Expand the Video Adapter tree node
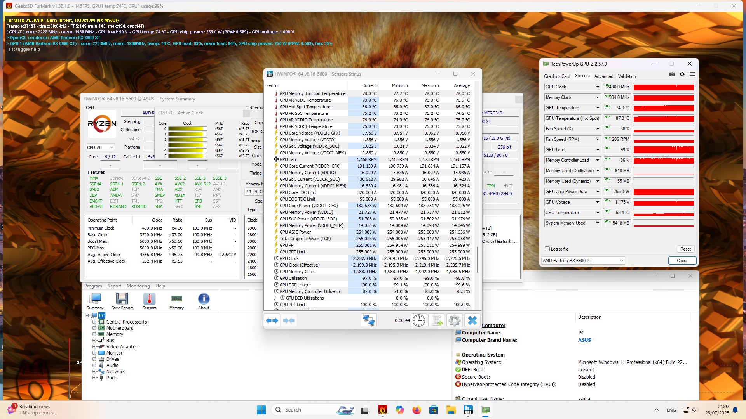This screenshot has width=746, height=419. [94, 347]
